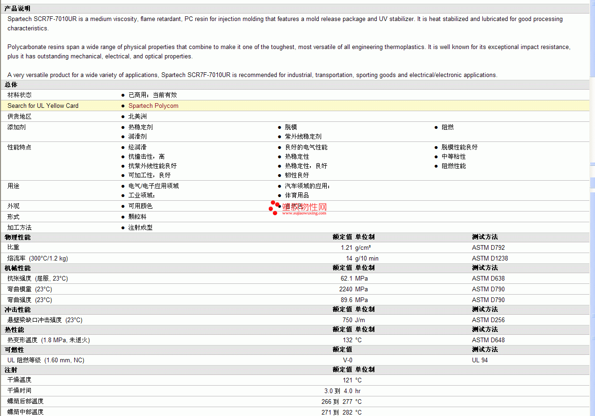
Task: Click the 热稳定剂 additive entry
Action: [141, 127]
